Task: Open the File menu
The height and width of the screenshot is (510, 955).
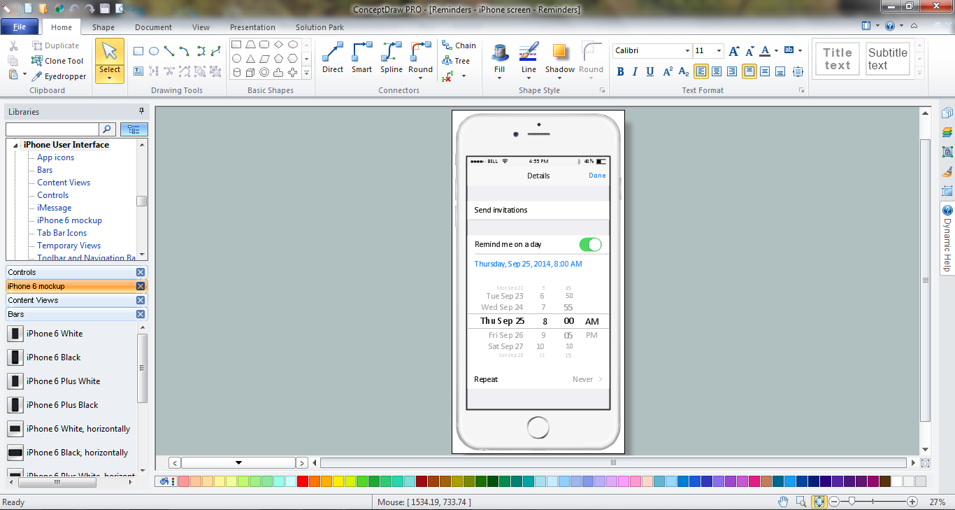Action: 20,27
